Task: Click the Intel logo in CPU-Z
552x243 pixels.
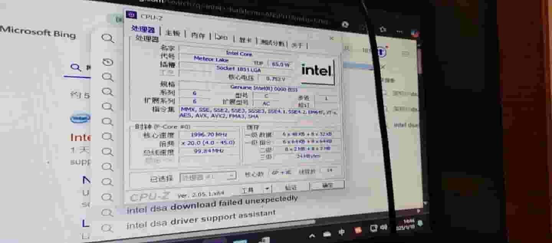Action: (317, 71)
